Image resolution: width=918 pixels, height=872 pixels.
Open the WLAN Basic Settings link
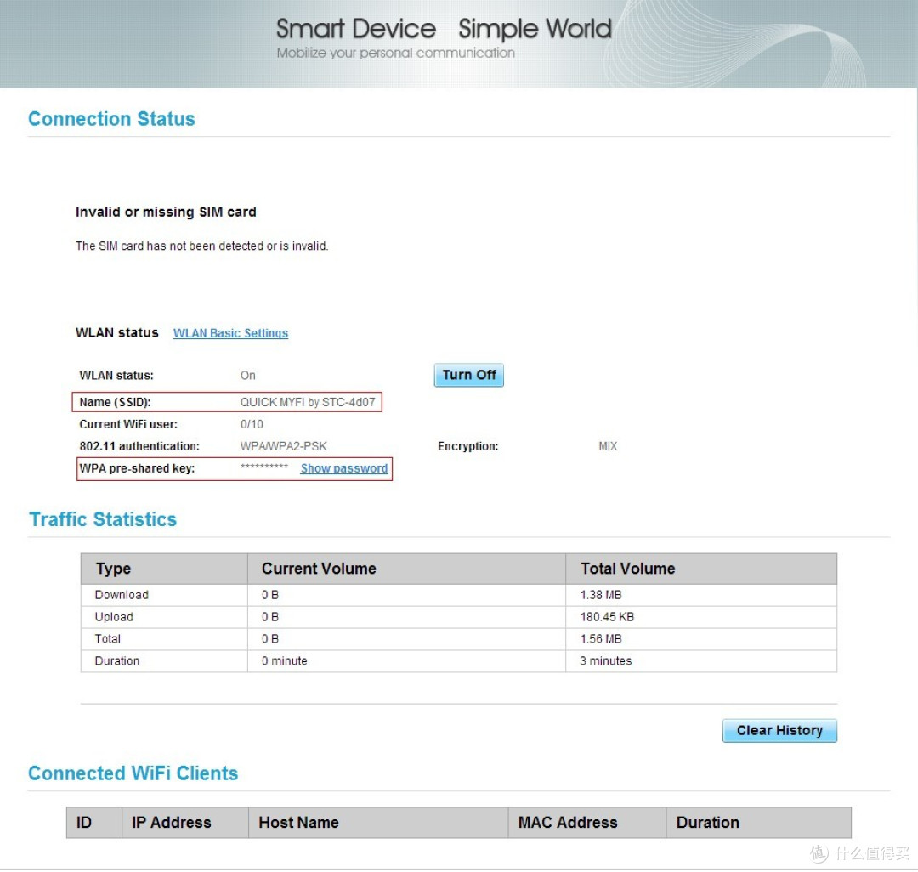coord(230,333)
